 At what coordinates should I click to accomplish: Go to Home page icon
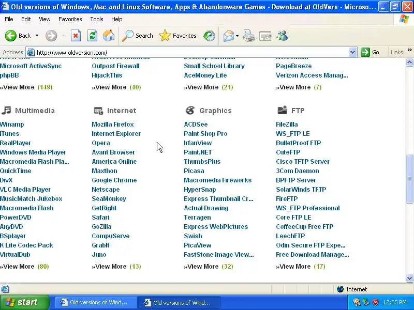click(109, 36)
